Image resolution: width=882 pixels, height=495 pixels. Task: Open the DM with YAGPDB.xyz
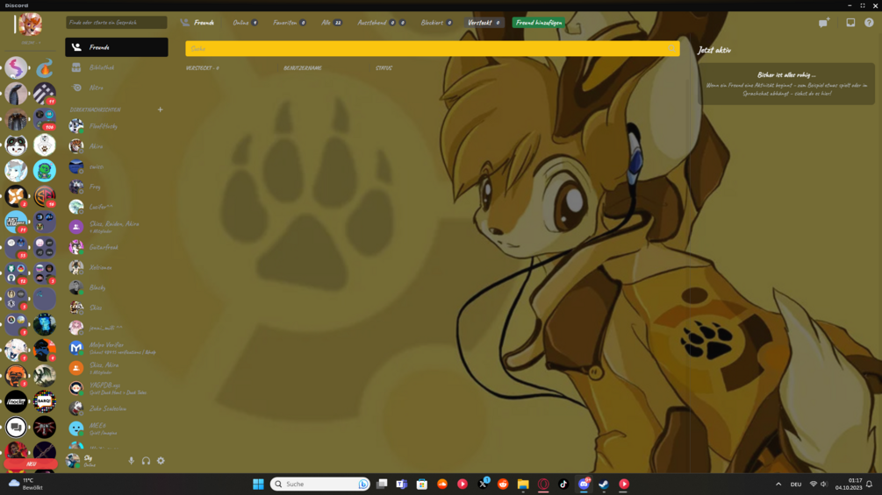point(117,388)
